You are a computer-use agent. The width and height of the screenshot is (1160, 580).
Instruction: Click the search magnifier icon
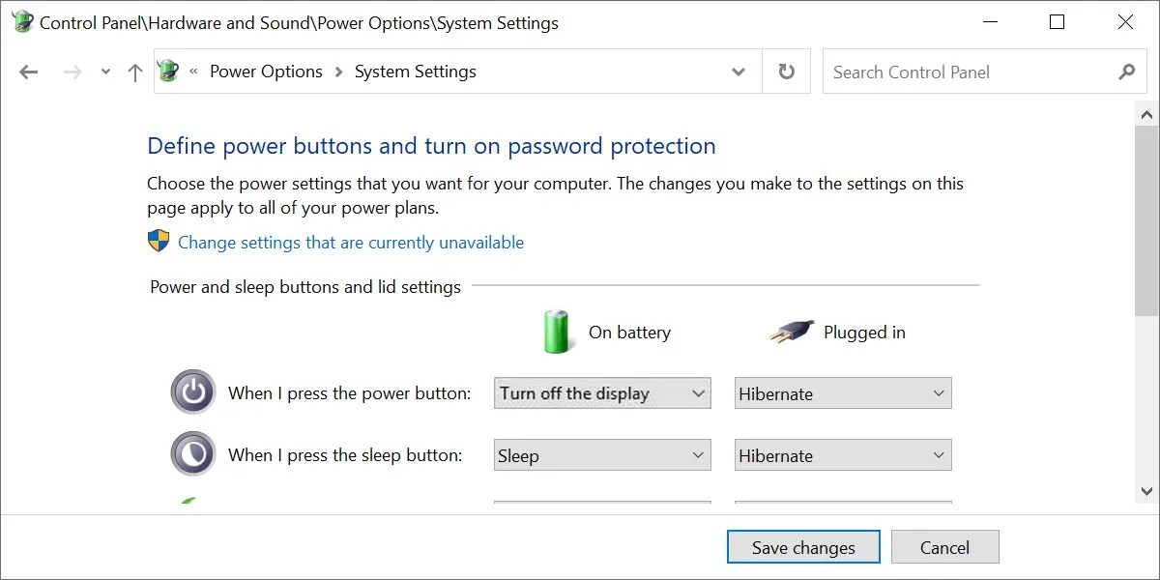[1126, 72]
